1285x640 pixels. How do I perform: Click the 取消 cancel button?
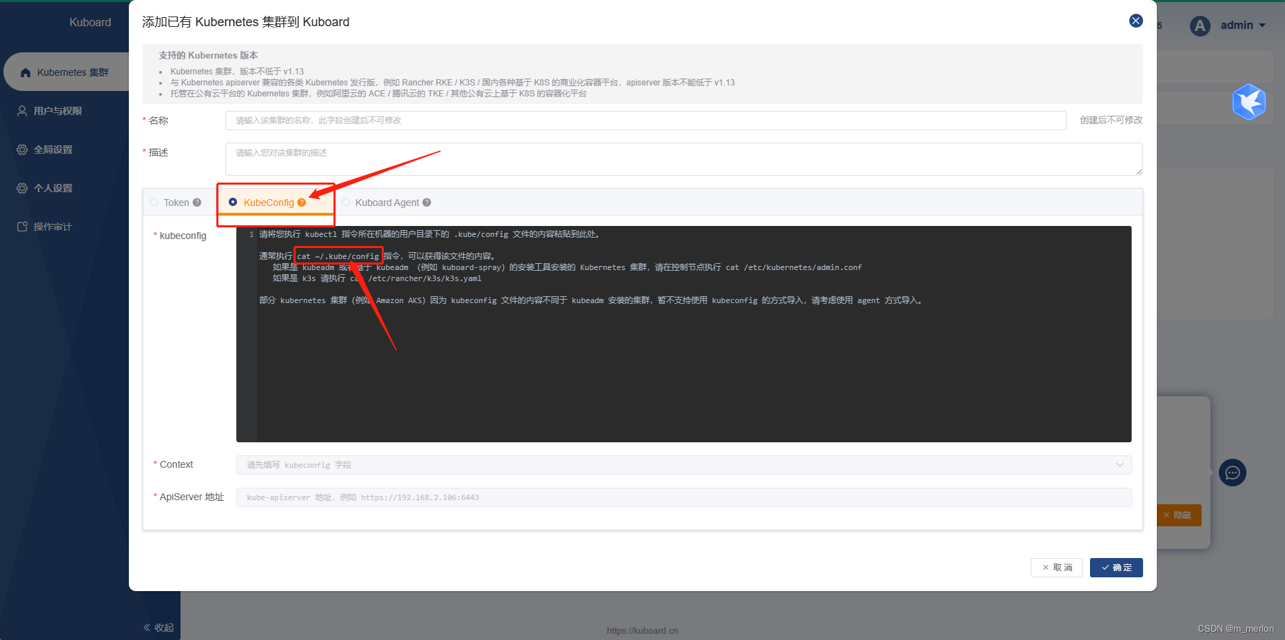click(x=1057, y=568)
